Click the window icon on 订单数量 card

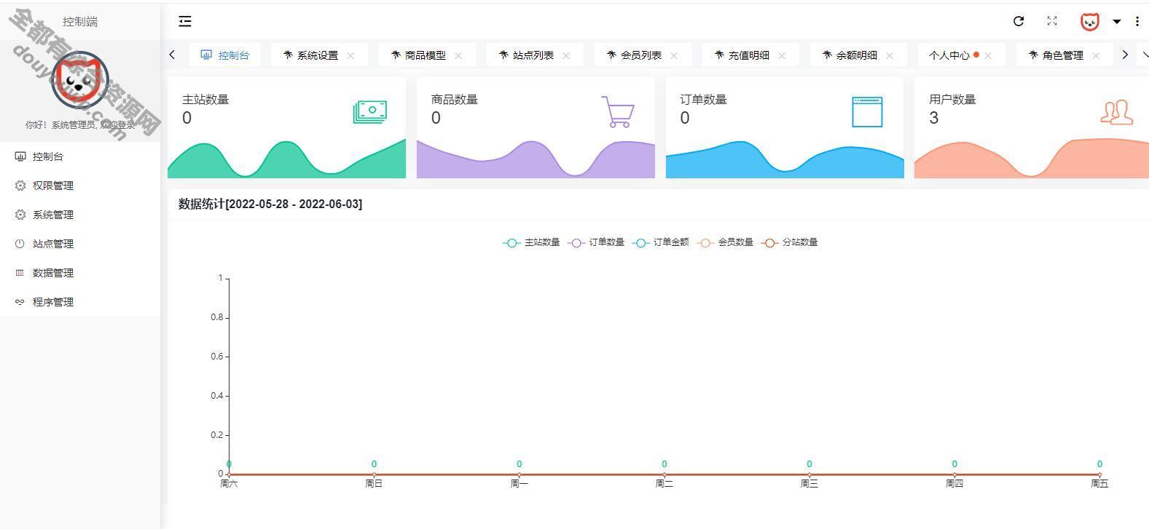pos(867,111)
